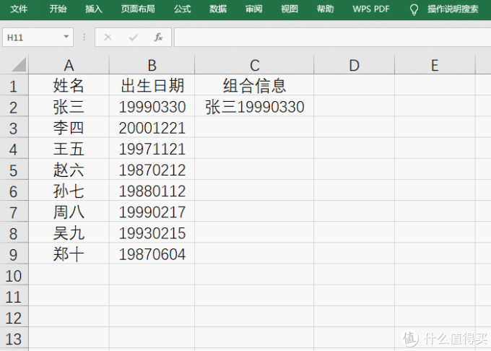
Task: Open the 文件 menu tab
Action: tap(19, 9)
